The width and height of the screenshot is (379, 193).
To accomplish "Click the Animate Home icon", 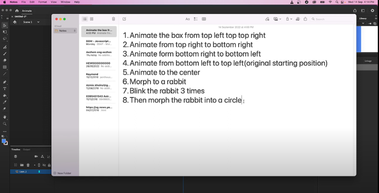I will pos(17,11).
